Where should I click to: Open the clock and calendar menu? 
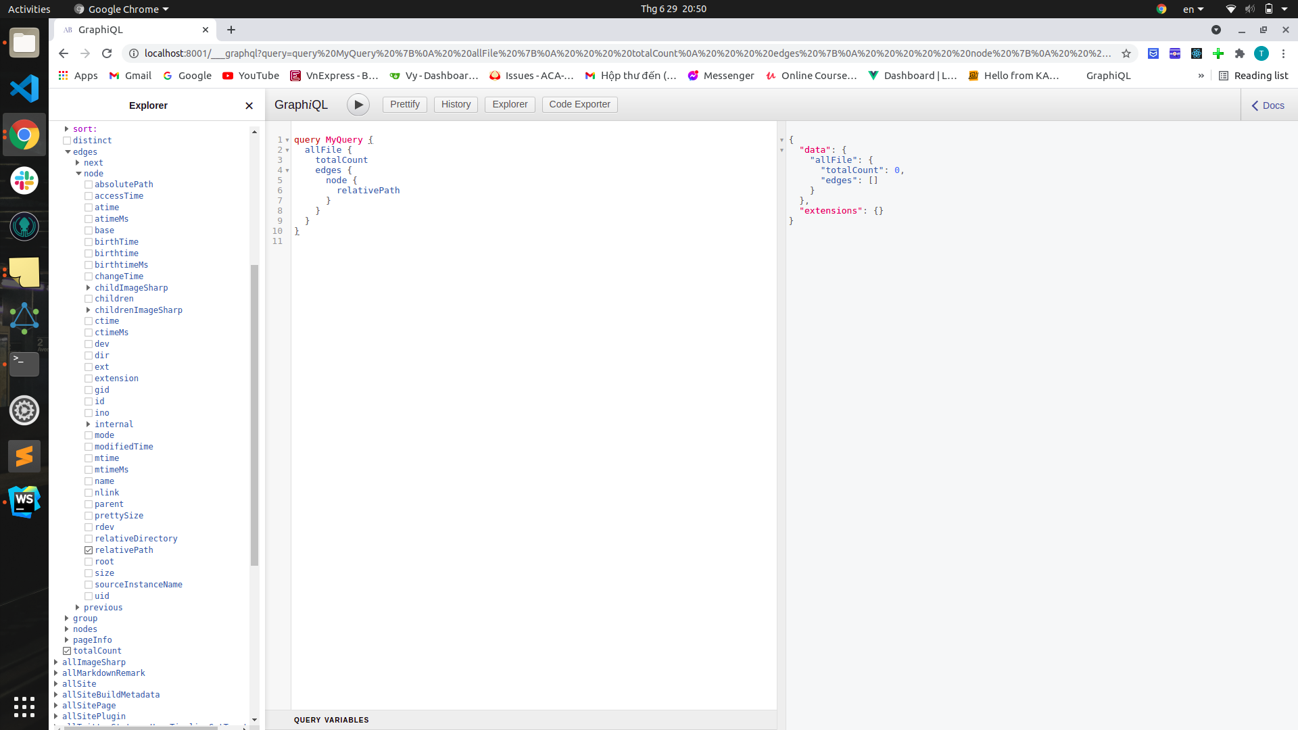point(673,9)
